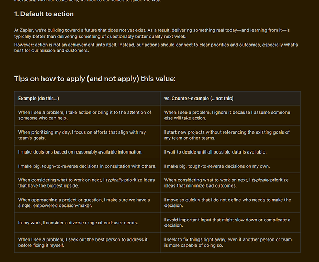The height and width of the screenshot is (262, 319).
Task: Click cell 'I avoid important input that might slow down'
Action: point(230,223)
